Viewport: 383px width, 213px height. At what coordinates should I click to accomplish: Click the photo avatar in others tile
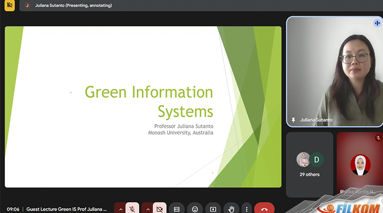303,159
